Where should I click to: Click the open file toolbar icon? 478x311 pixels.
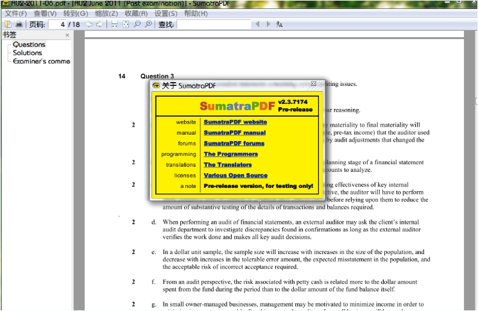coord(8,24)
